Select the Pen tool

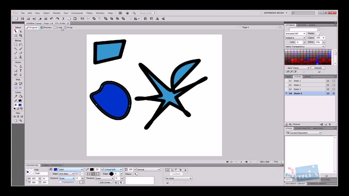tap(20, 66)
